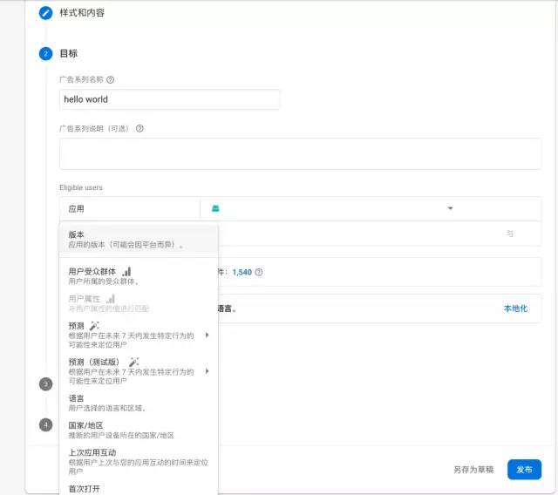Click the 目标 step heading

(68, 54)
